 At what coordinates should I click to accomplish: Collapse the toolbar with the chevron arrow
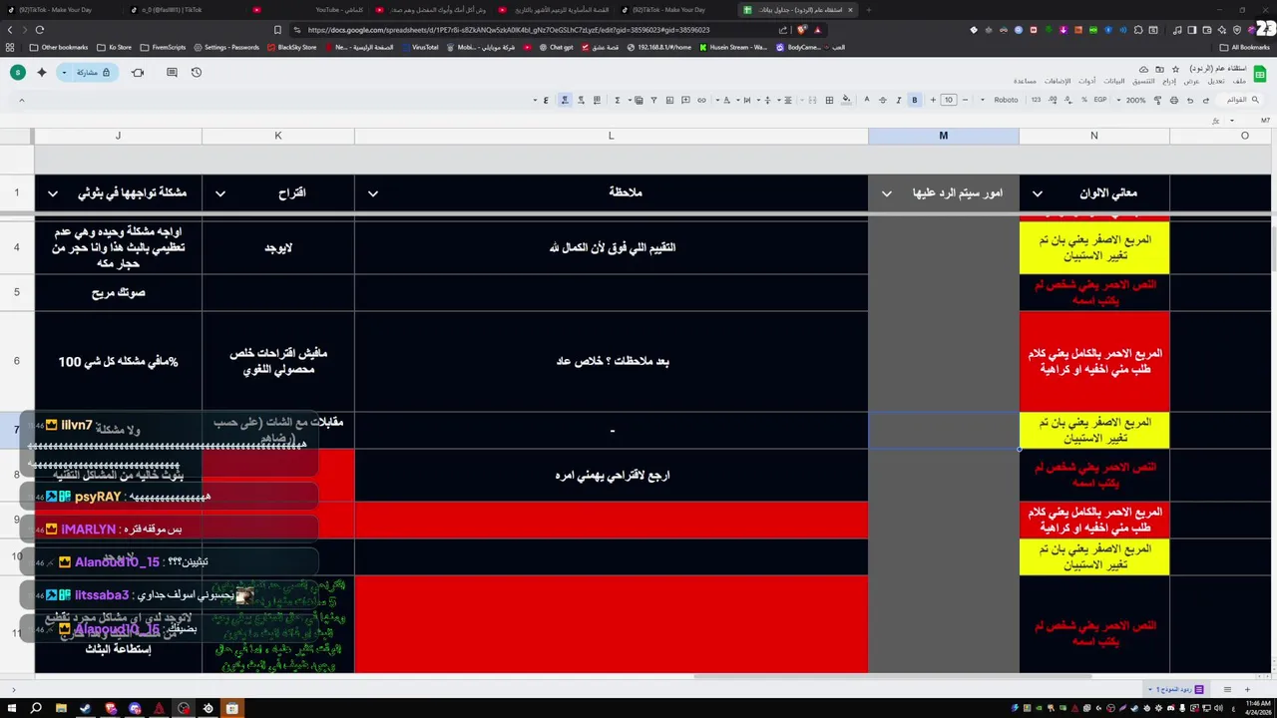coord(21,100)
